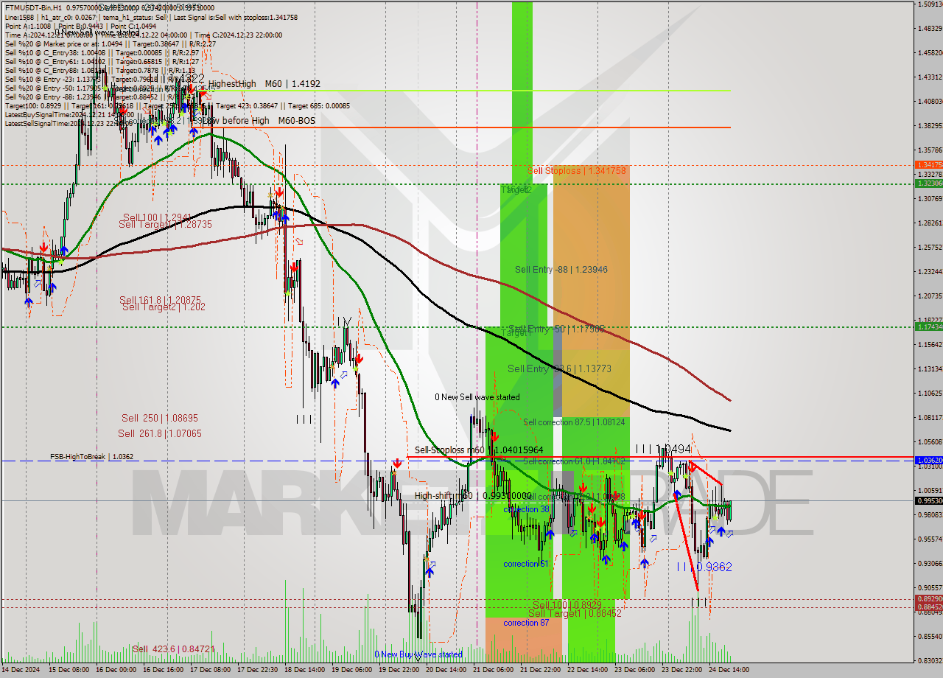Click the FTMUSDT-Bin,H1 chart title

point(35,7)
